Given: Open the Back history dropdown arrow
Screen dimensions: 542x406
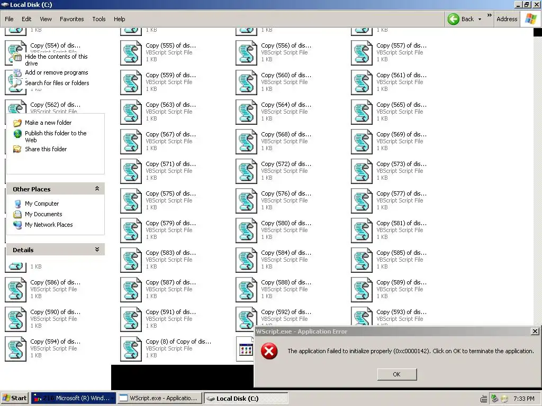Looking at the screenshot, I should pos(480,20).
